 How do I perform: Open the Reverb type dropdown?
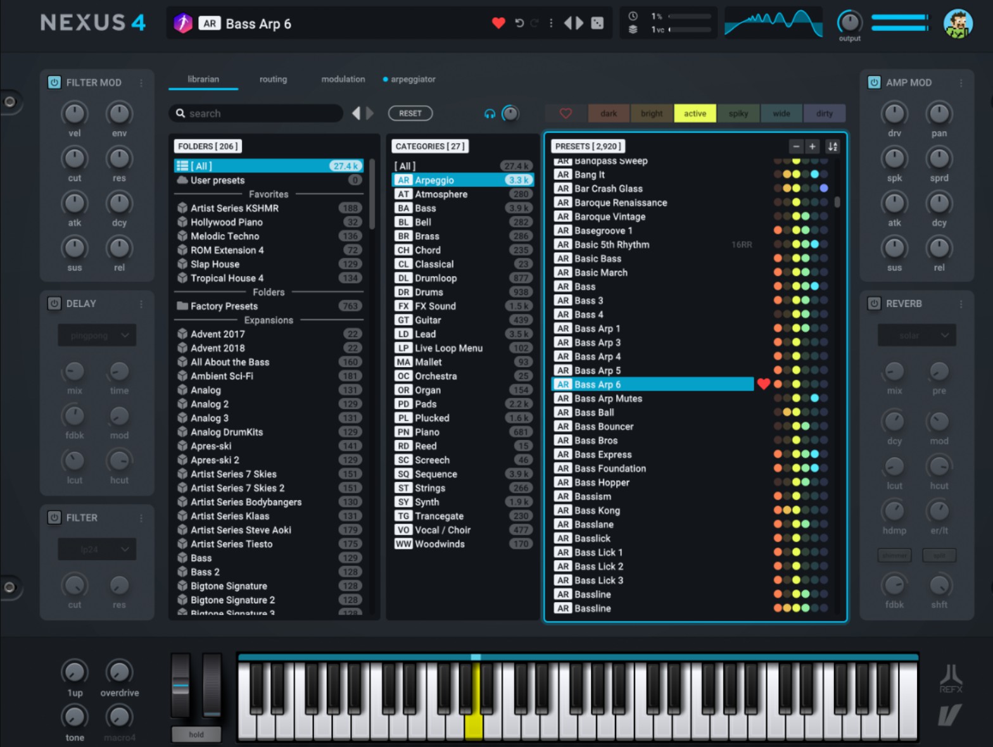click(916, 336)
